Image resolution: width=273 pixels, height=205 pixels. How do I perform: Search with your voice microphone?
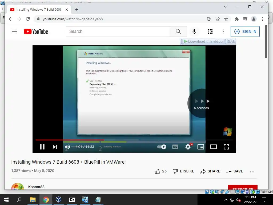click(x=194, y=31)
